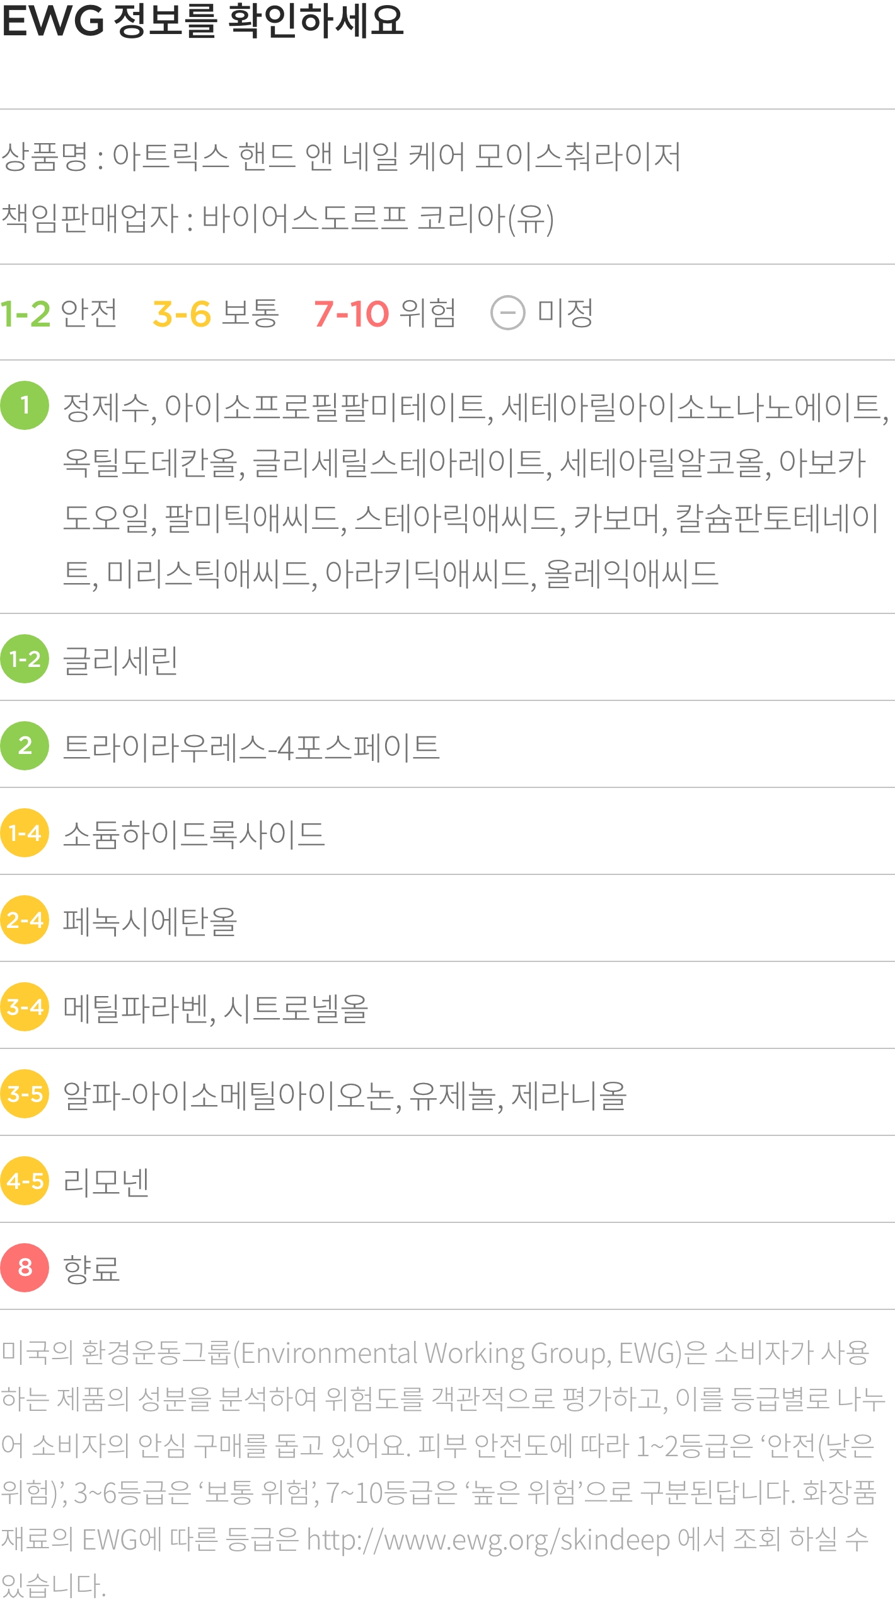Viewport: 895px width, 1605px height.
Task: Click the 페녹시에탄올 ingredient text
Action: tap(150, 921)
